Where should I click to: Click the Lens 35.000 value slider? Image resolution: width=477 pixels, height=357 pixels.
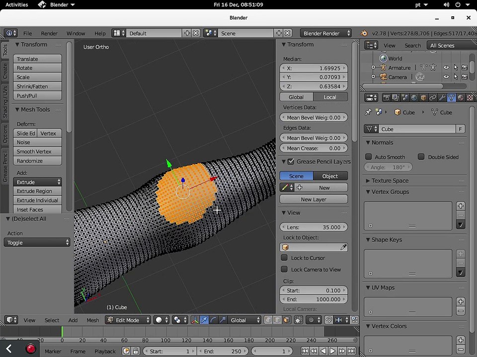[314, 227]
